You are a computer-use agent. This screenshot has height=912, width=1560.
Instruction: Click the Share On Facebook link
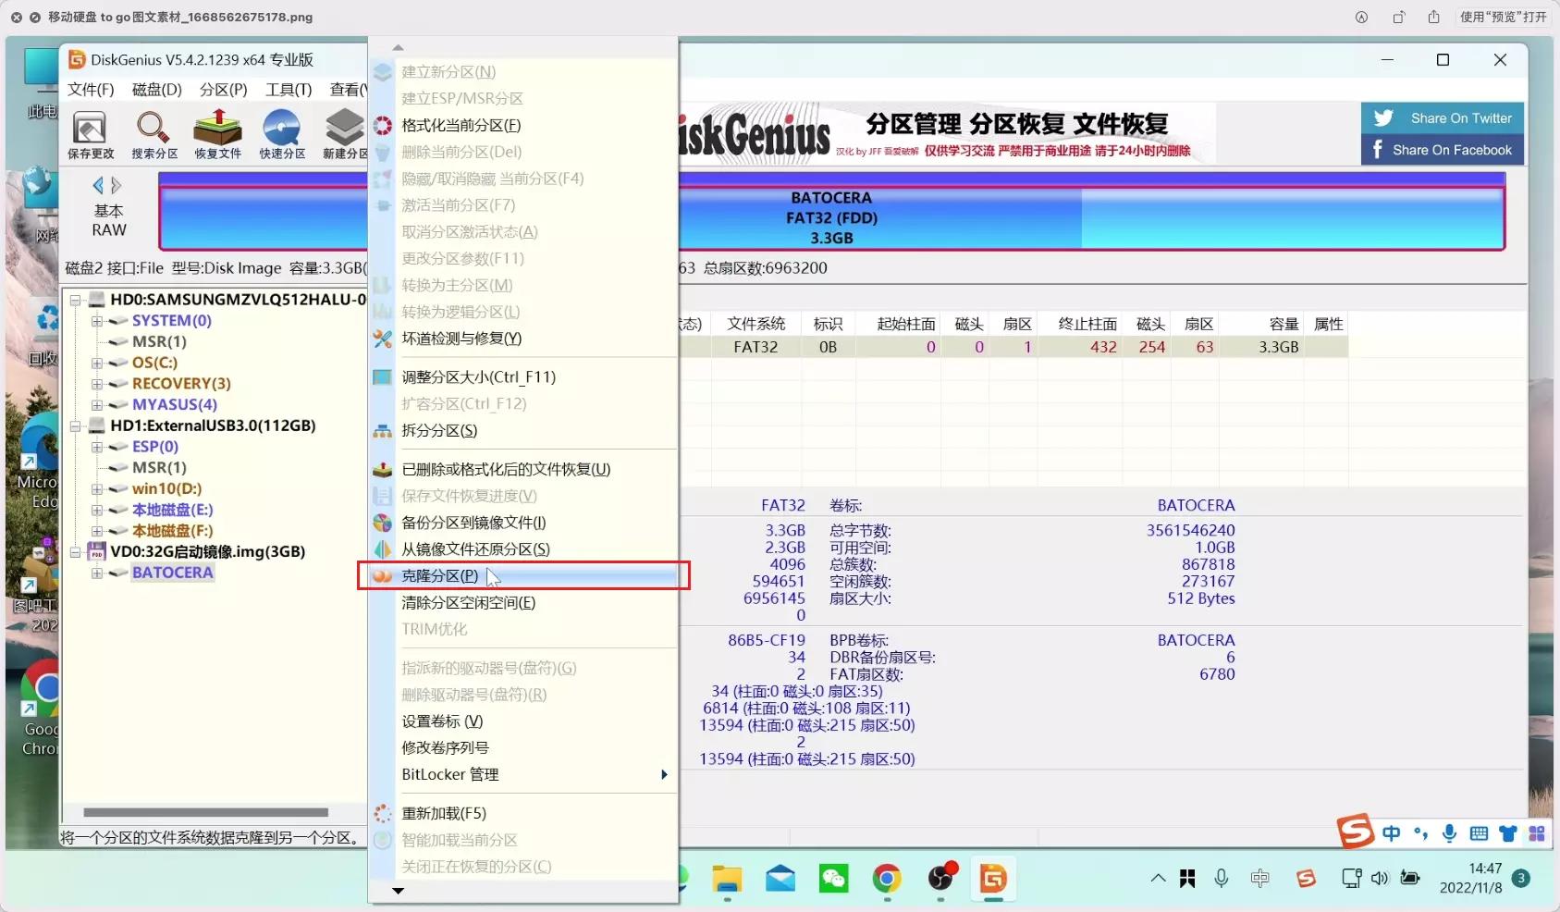tap(1441, 149)
